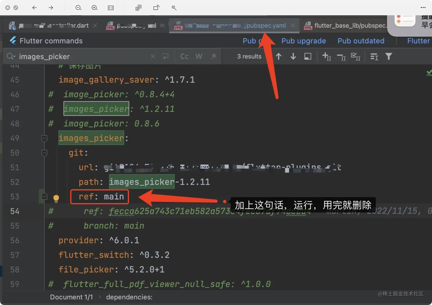This screenshot has height=305, width=432.
Task: Click the highlighted images_picker match on line 47
Action: pos(96,109)
